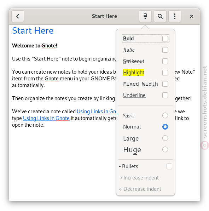209x211 pixels.
Task: Open the text formatting menu button
Action: [x=145, y=16]
